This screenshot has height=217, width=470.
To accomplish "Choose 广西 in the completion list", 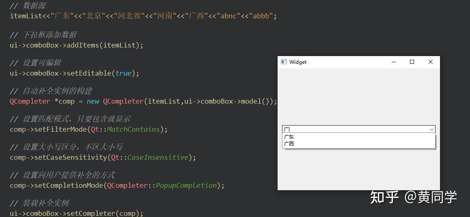I will pyautogui.click(x=289, y=143).
